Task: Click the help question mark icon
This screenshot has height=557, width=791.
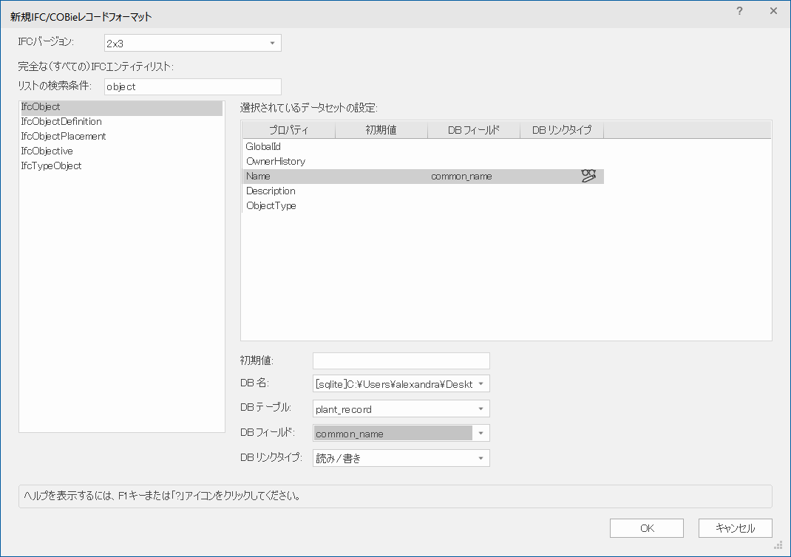Action: click(x=739, y=11)
